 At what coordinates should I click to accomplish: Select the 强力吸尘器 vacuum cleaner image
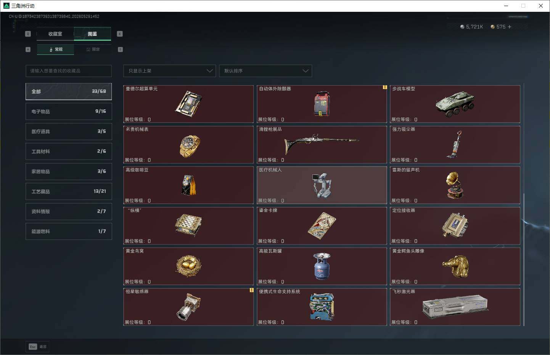455,144
